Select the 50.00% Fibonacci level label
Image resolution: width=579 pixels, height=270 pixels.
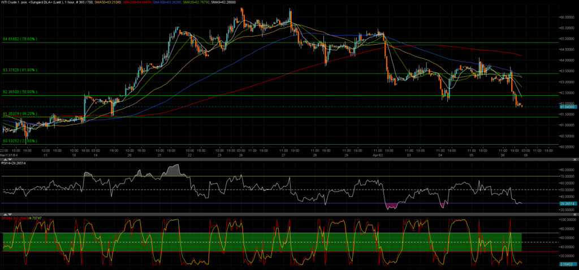pyautogui.click(x=20, y=92)
